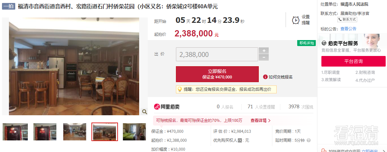Select the living room third thumbnail

75,132
